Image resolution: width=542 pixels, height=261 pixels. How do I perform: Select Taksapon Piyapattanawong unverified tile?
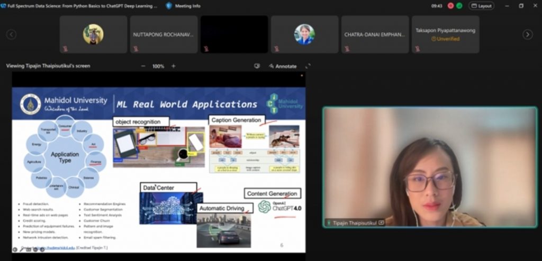tap(445, 34)
